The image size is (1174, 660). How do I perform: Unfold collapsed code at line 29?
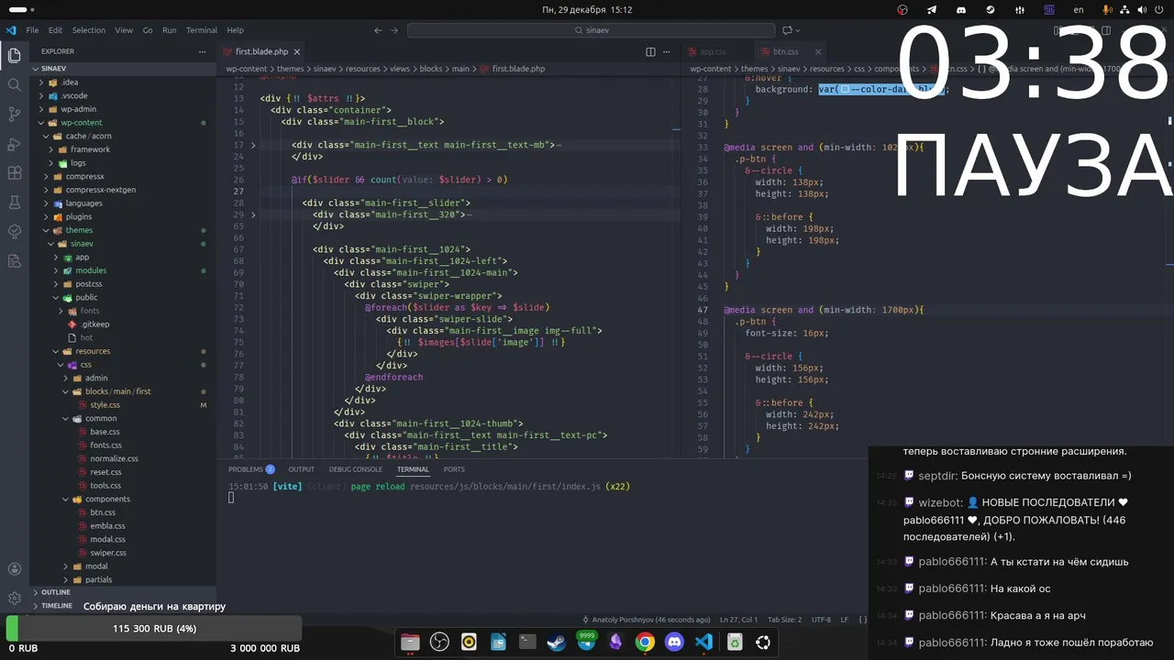pyautogui.click(x=253, y=214)
